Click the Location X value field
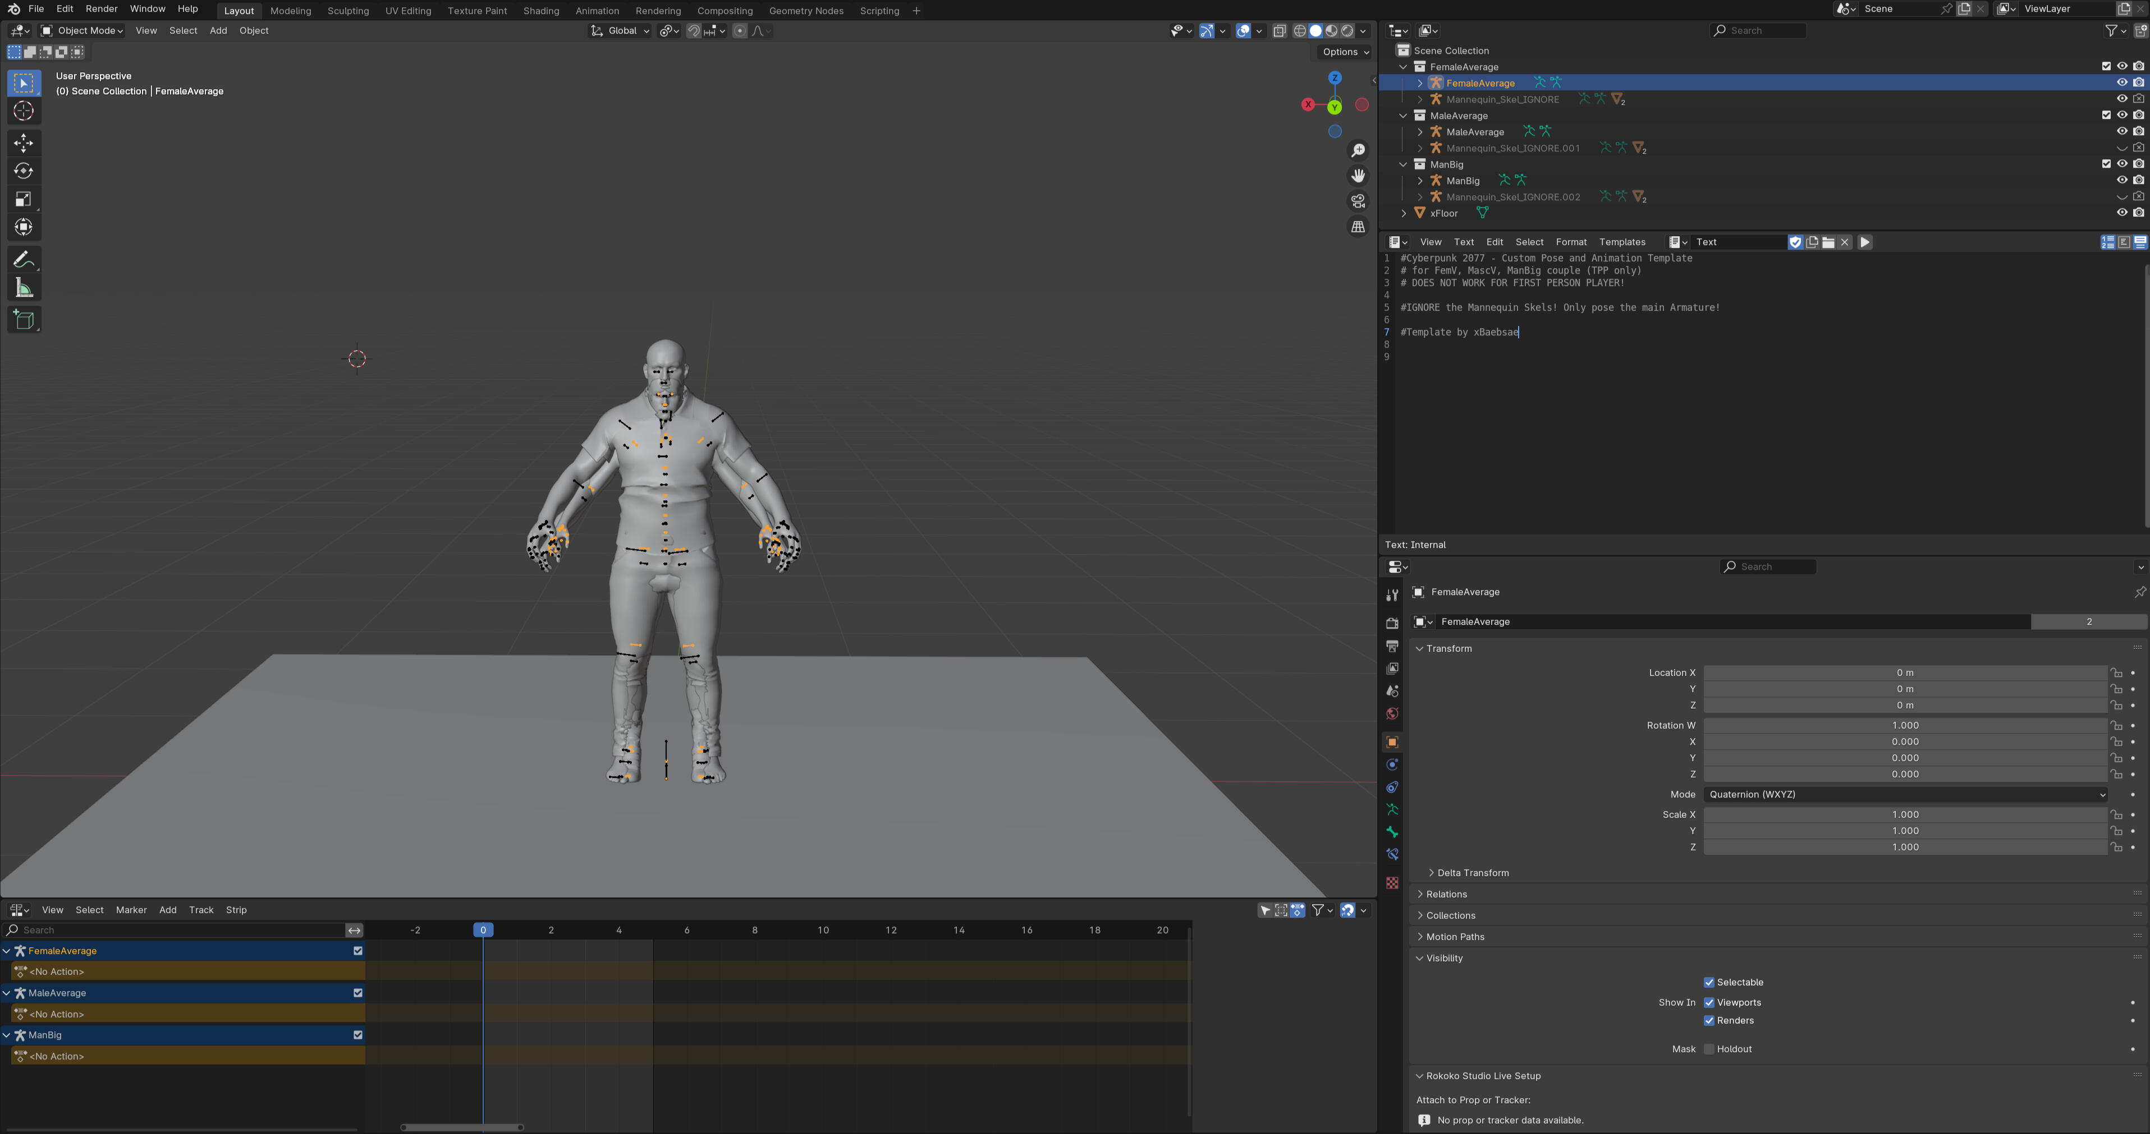Screen dimensions: 2150x1134 [1904, 673]
